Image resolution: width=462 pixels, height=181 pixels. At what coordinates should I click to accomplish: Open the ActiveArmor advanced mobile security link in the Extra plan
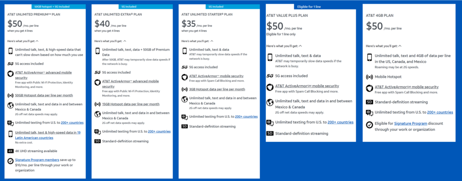click(x=130, y=84)
